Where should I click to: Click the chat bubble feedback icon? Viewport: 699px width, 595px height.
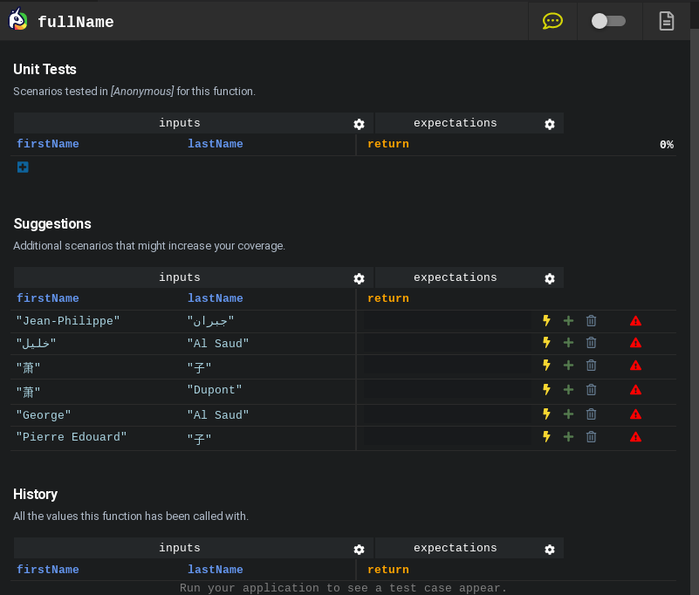coord(552,21)
